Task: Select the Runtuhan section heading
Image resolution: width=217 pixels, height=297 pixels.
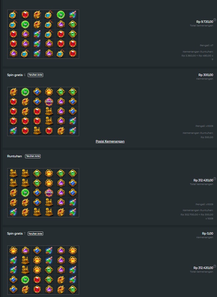Action: pyautogui.click(x=15, y=156)
